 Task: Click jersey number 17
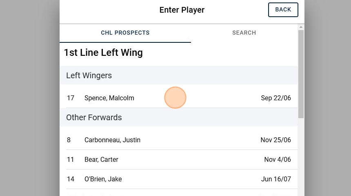click(71, 98)
